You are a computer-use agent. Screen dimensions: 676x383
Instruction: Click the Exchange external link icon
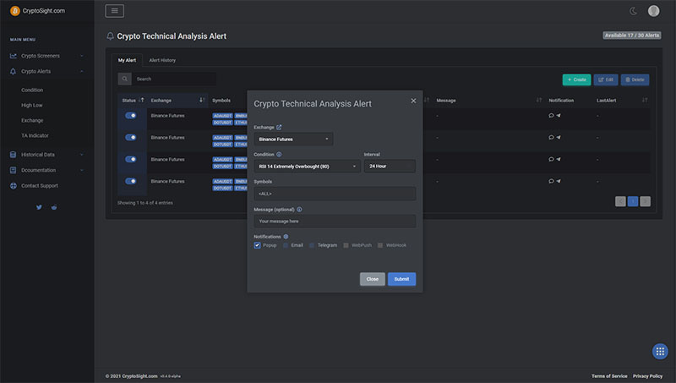pos(279,127)
